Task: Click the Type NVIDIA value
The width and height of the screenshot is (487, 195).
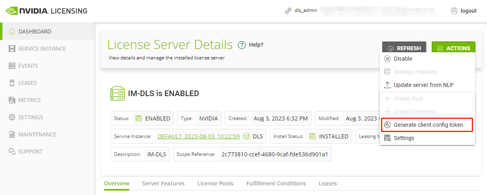Action: [x=209, y=118]
